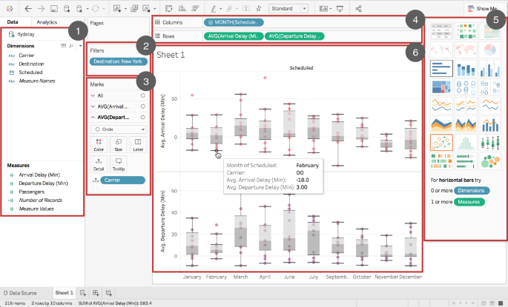This screenshot has height=307, width=508.
Task: Click the Show Filmstrip status bar icon
Action: (x=492, y=303)
